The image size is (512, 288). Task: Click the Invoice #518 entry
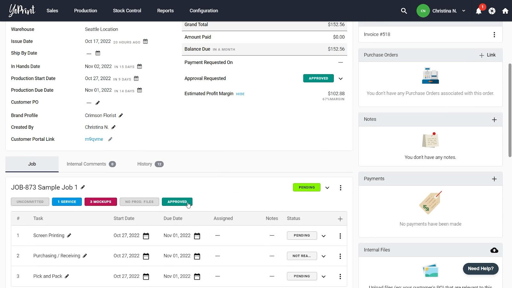click(377, 35)
